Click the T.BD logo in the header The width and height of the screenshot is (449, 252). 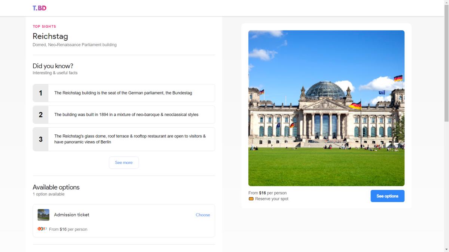pyautogui.click(x=39, y=8)
